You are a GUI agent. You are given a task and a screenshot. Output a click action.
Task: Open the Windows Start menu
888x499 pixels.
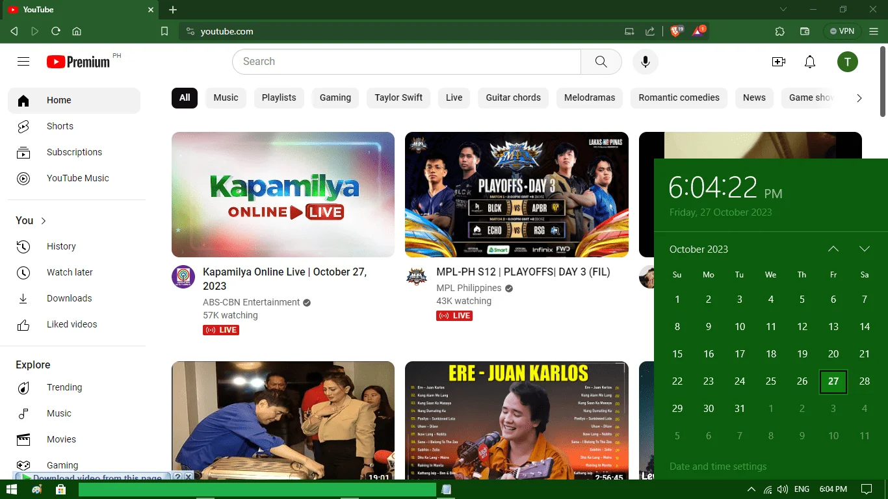tap(11, 489)
